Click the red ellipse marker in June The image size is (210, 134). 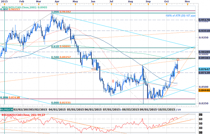click(94, 69)
